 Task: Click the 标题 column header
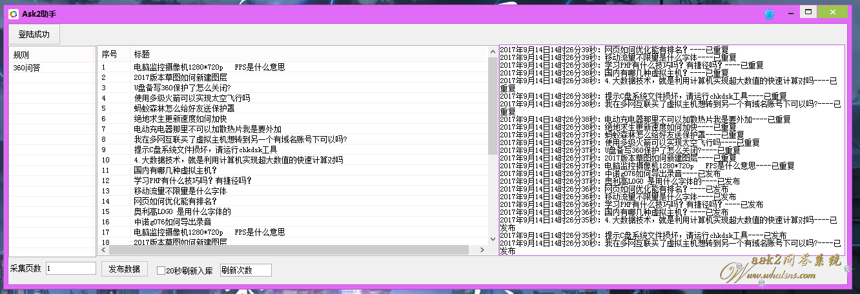[x=142, y=54]
